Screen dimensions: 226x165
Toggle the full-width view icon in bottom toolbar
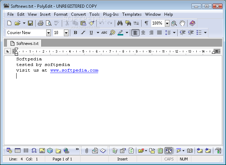point(169,151)
